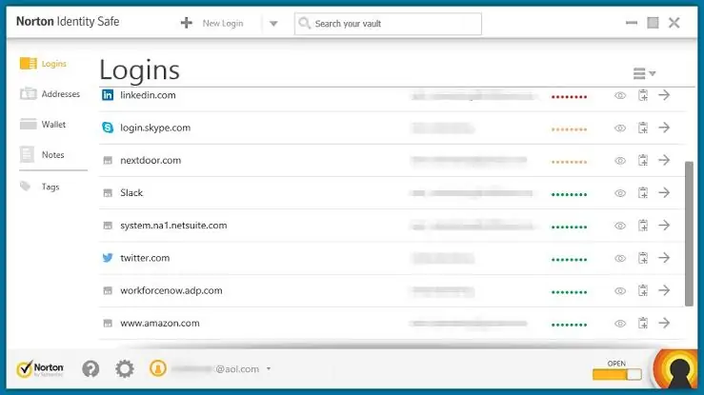The width and height of the screenshot is (704, 395).
Task: Launch linkedin.com with its arrow icon
Action: [664, 95]
